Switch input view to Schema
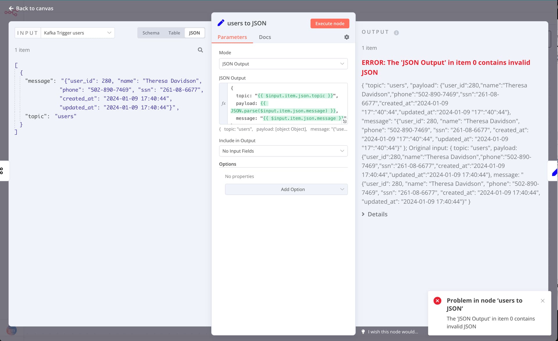558x341 pixels. [151, 33]
